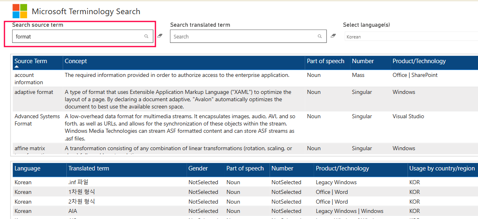Sort upper table by Product/Technology header
Screen dimensions: 478x219
pos(419,61)
